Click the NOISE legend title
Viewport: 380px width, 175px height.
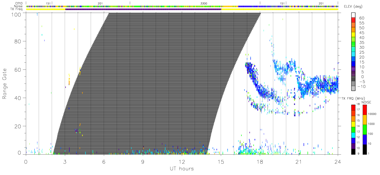[x=366, y=102]
